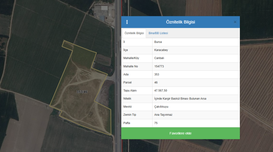The width and height of the screenshot is (273, 152).
Task: Click the Öznitelik Bilgisi panel title bar
Action: [180, 22]
